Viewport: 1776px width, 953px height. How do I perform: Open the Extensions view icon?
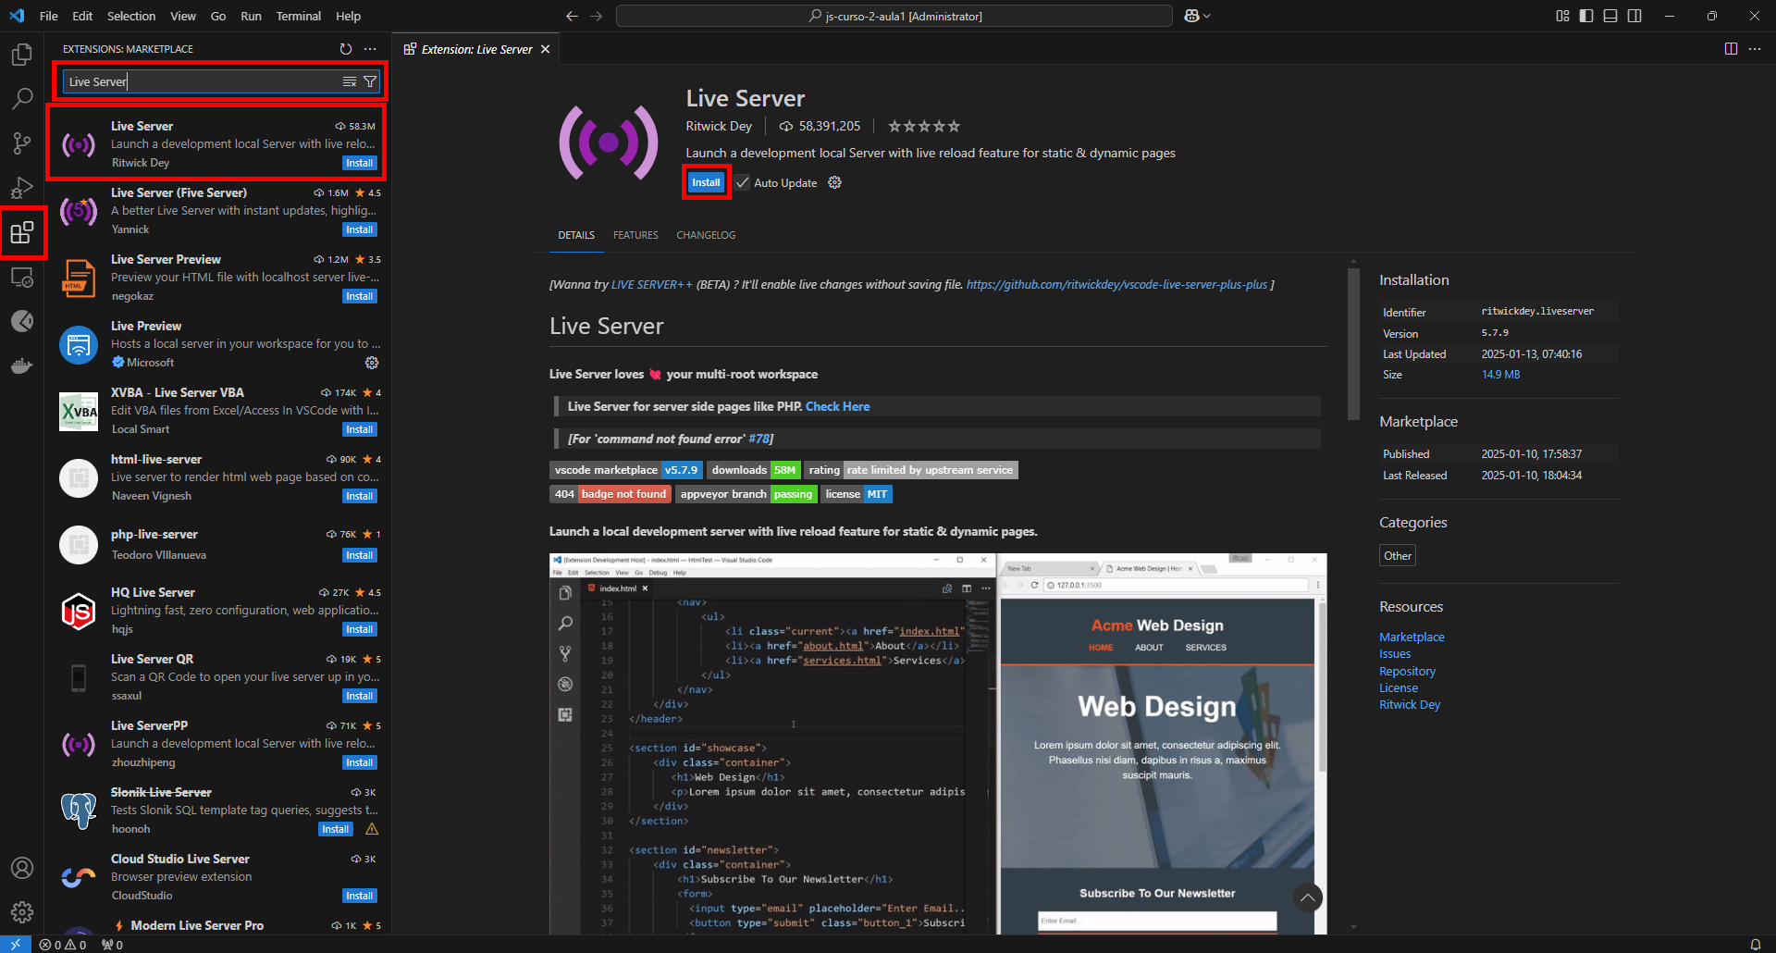[22, 232]
